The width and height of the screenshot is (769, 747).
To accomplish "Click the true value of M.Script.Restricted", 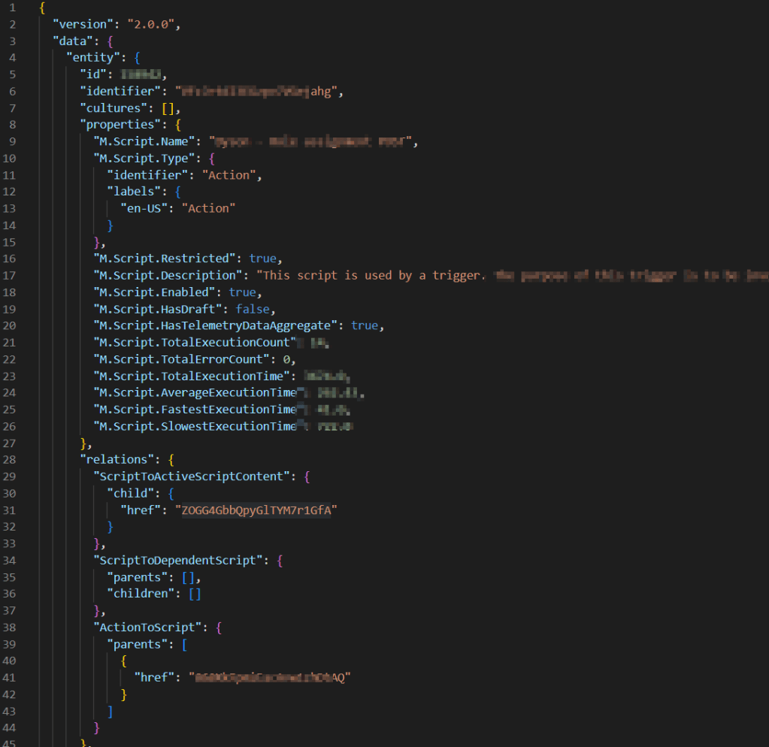I will tap(262, 259).
